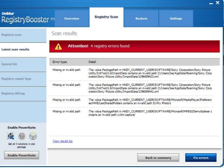Click the Error type column header
The image size is (224, 168).
click(x=60, y=62)
